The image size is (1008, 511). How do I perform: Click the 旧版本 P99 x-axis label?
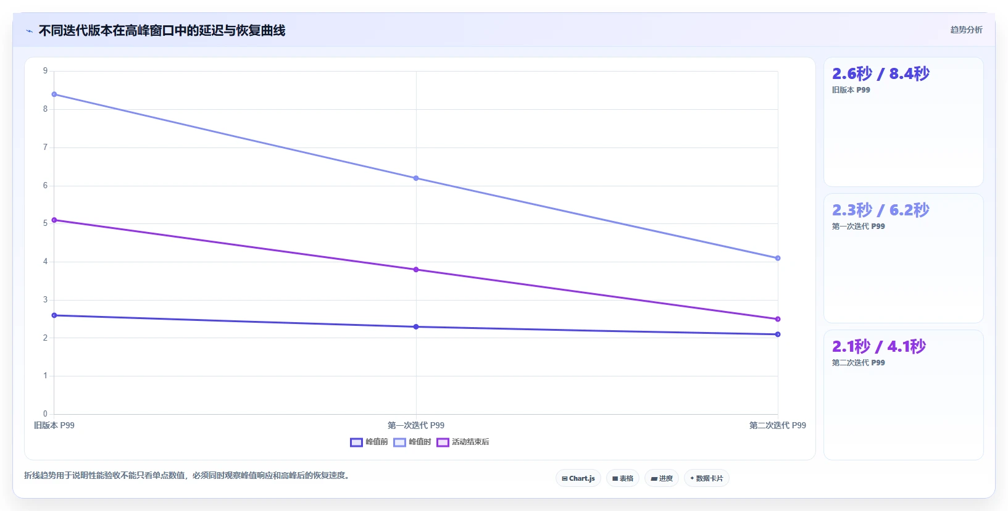tap(54, 425)
